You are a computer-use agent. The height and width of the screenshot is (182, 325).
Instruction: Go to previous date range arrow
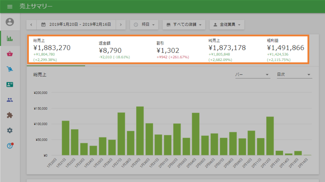click(32, 25)
